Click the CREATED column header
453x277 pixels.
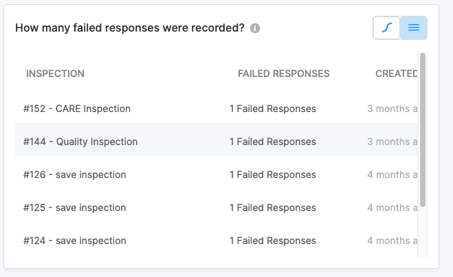pyautogui.click(x=396, y=74)
